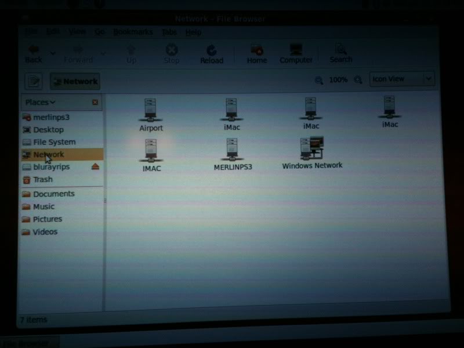The image size is (464, 348).
Task: Open the Icon View dropdown
Action: (402, 79)
